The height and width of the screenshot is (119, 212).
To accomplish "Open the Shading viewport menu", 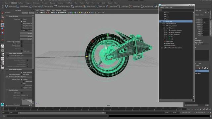I will click(42, 10).
